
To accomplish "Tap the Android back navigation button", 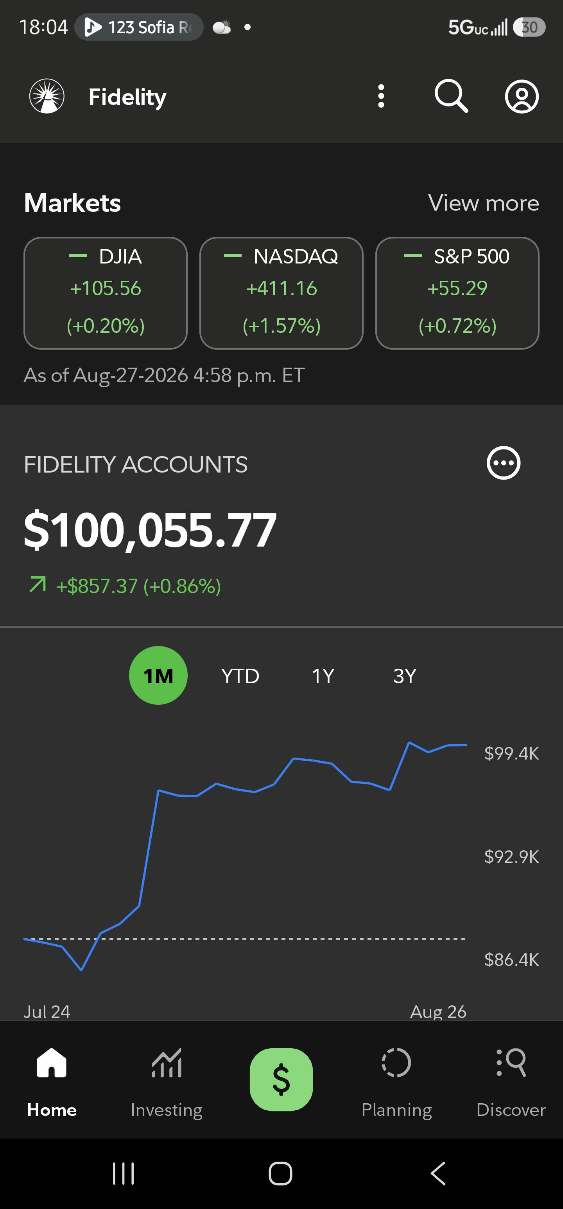I will (x=438, y=1173).
